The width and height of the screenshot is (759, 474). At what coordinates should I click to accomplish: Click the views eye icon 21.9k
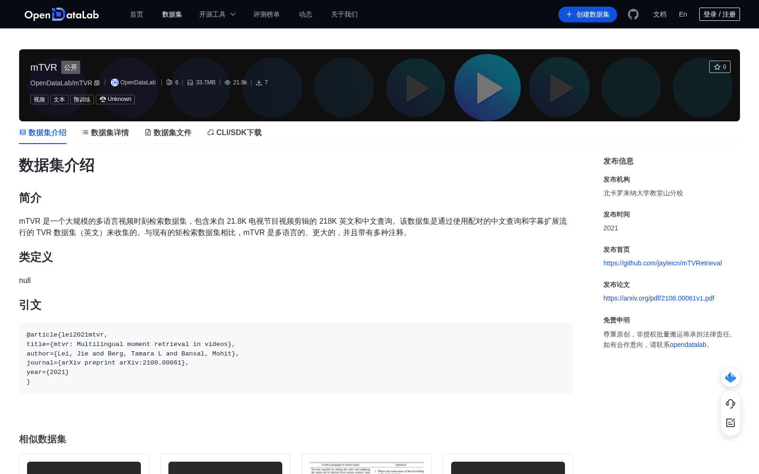coord(228,82)
